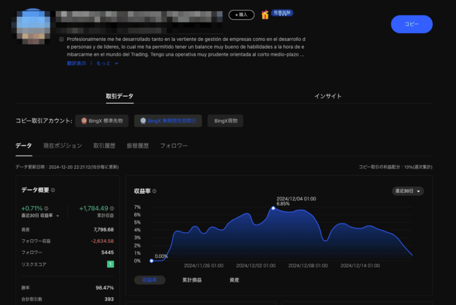Switch chart to 累計損益 view
The width and height of the screenshot is (456, 305).
(x=192, y=280)
